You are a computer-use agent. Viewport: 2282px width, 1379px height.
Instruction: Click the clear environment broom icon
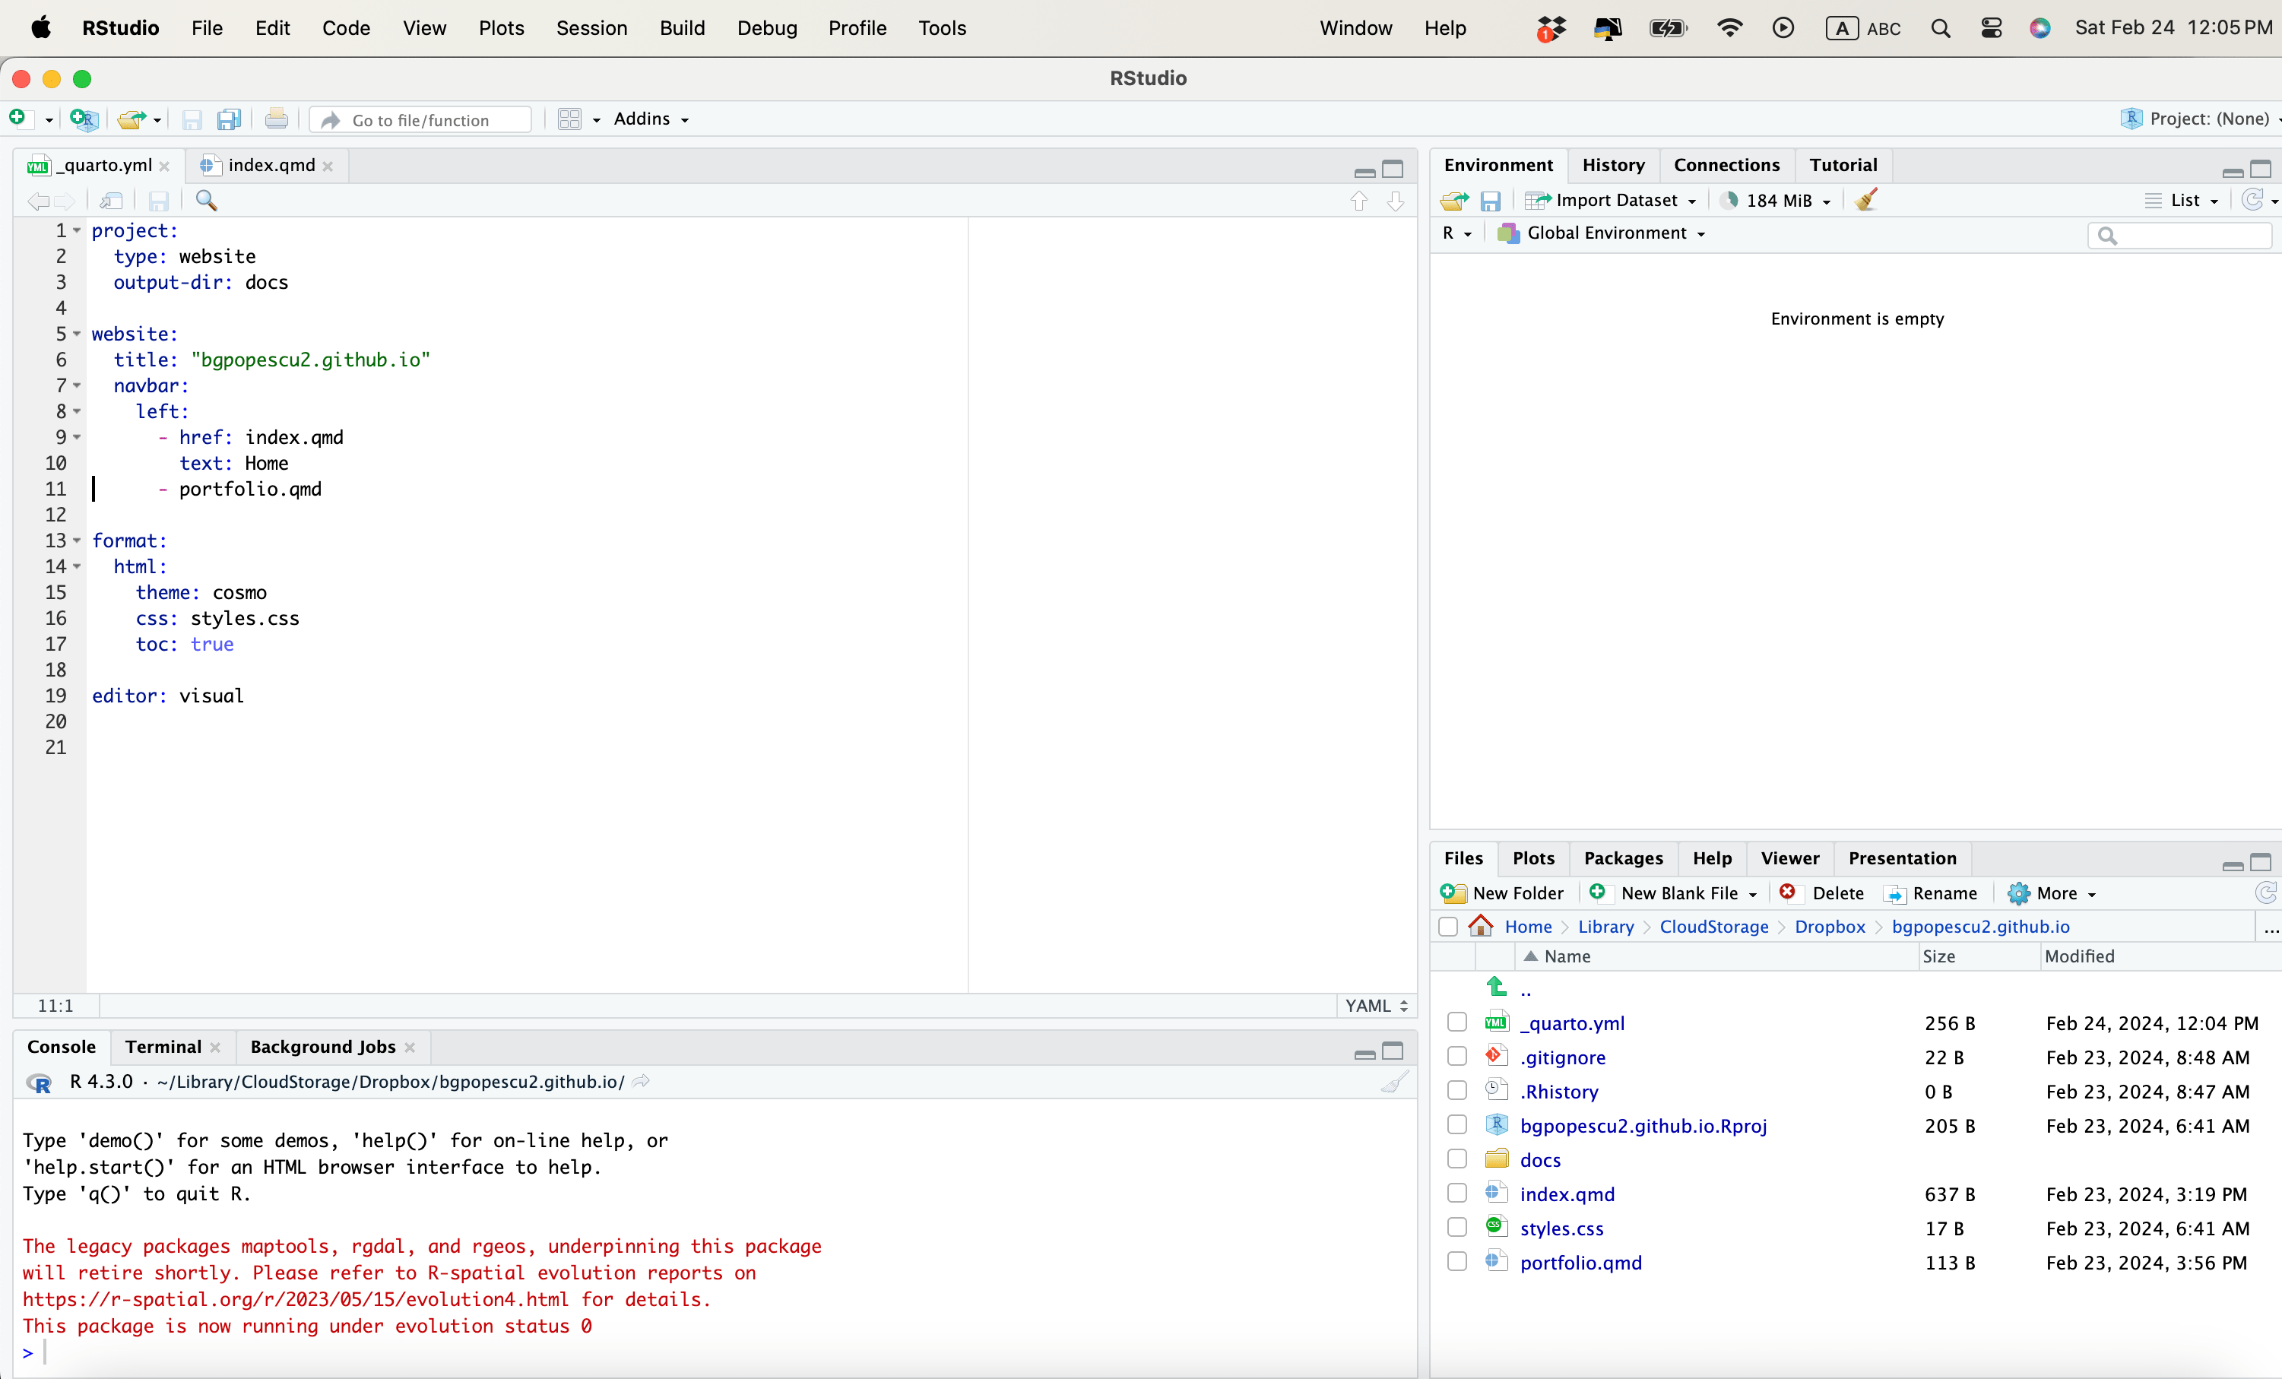coord(1867,200)
